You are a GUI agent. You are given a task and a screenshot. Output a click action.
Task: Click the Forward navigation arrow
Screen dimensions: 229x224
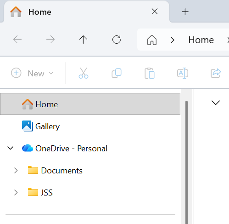tap(50, 40)
